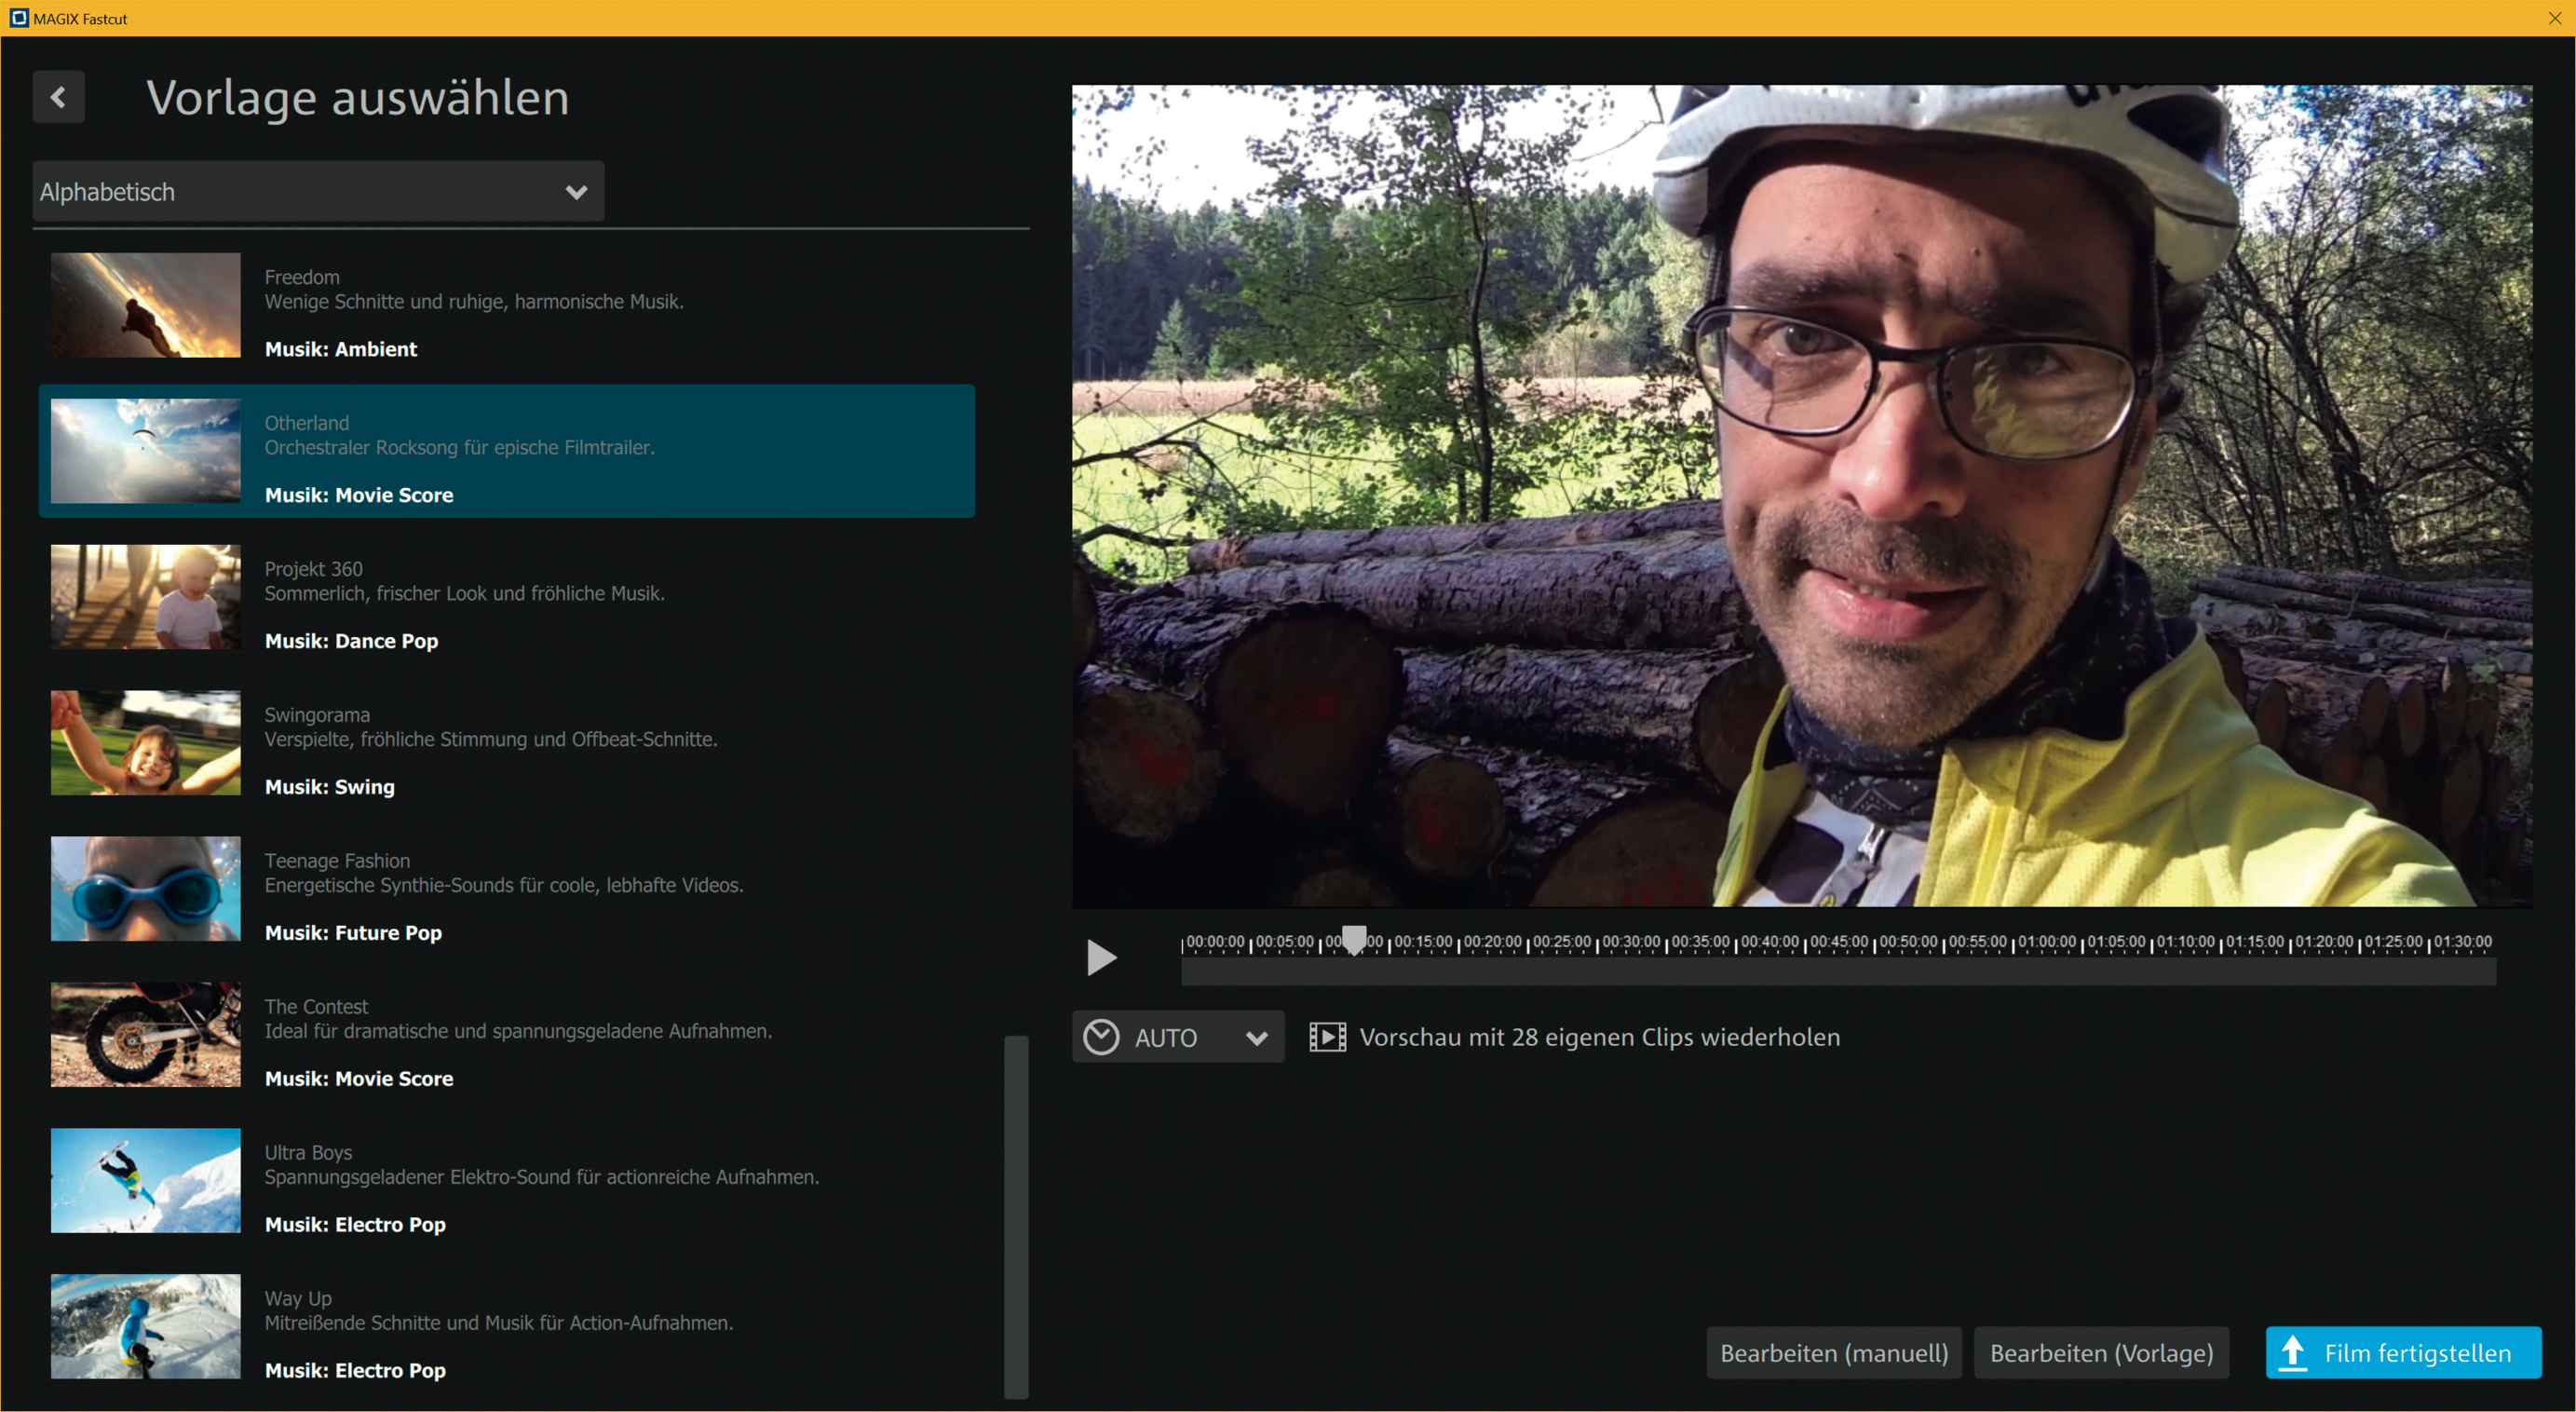Click Vorschau mit 28 eigenen Clips wiederholen
This screenshot has height=1412, width=2576.
tap(1599, 1037)
